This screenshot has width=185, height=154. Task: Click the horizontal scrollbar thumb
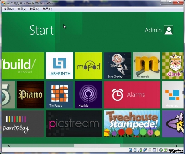coord(97,146)
